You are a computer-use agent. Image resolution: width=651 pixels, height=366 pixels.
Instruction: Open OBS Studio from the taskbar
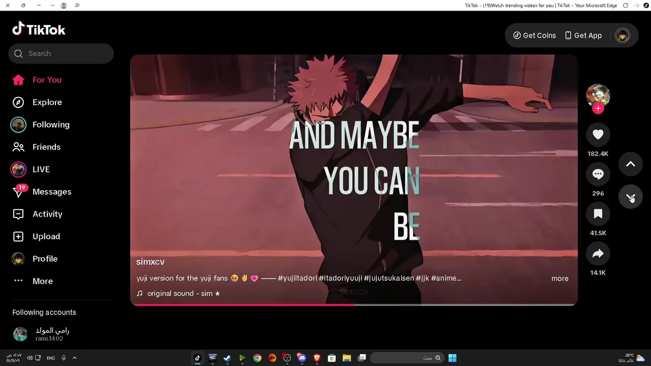coord(287,358)
